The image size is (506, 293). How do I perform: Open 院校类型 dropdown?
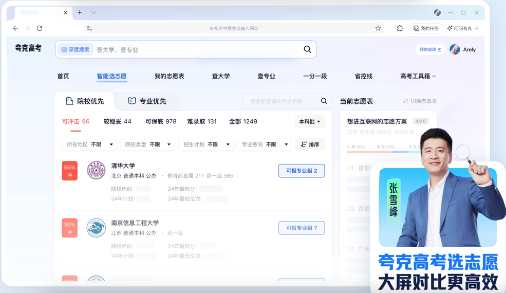(x=147, y=144)
